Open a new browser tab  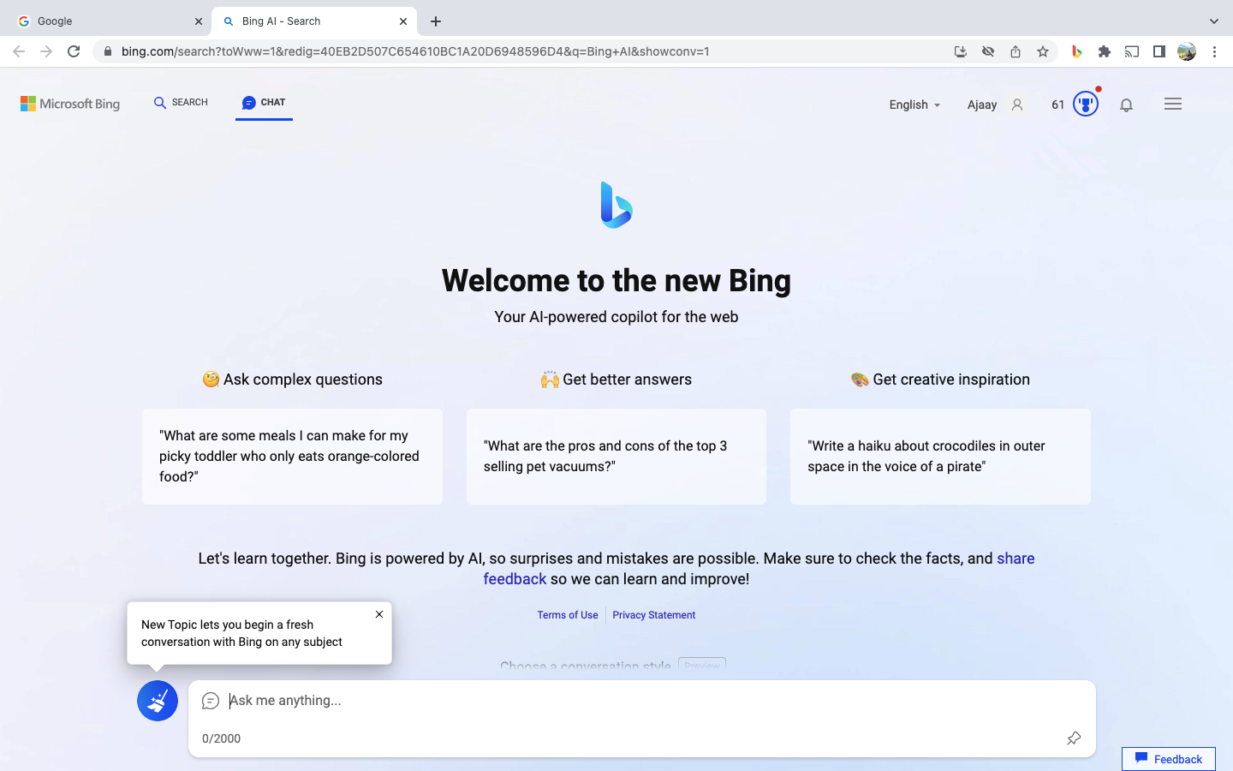[x=436, y=21]
